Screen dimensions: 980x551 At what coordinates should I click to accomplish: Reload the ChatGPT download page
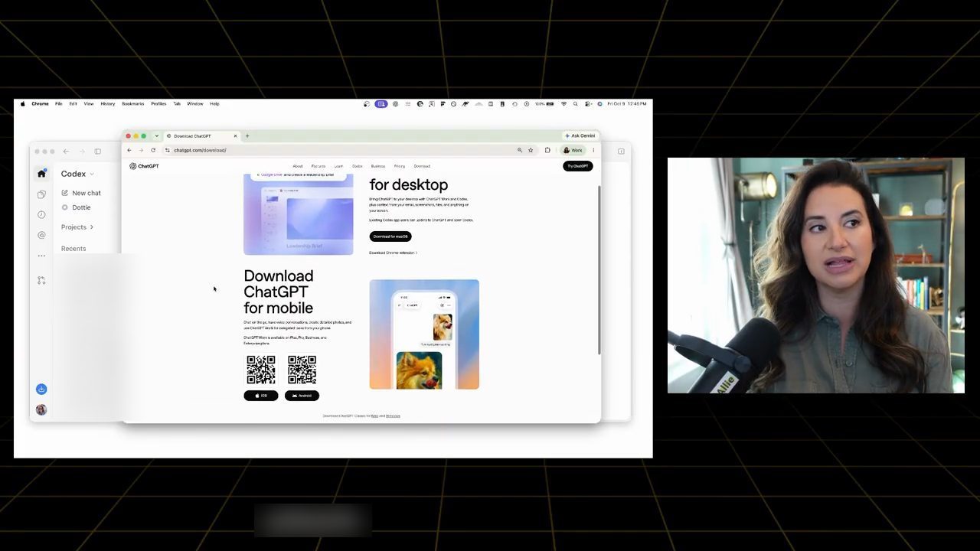tap(153, 150)
